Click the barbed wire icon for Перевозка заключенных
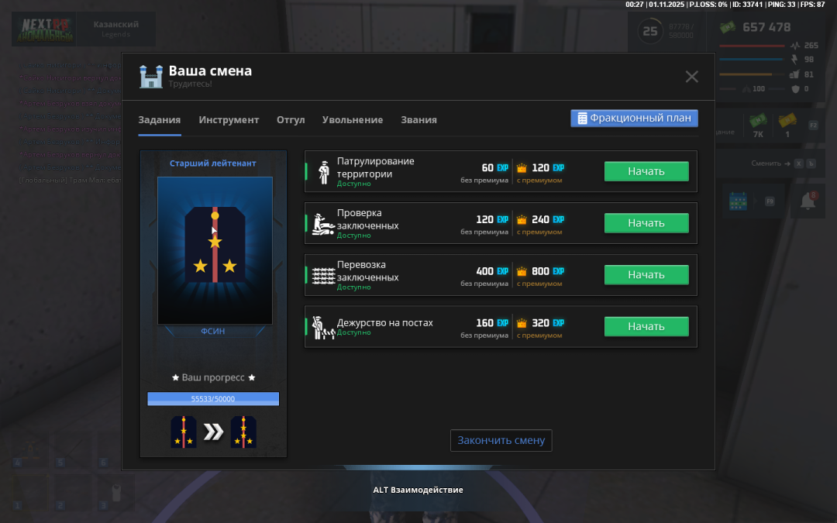This screenshot has height=523, width=837. coord(323,276)
